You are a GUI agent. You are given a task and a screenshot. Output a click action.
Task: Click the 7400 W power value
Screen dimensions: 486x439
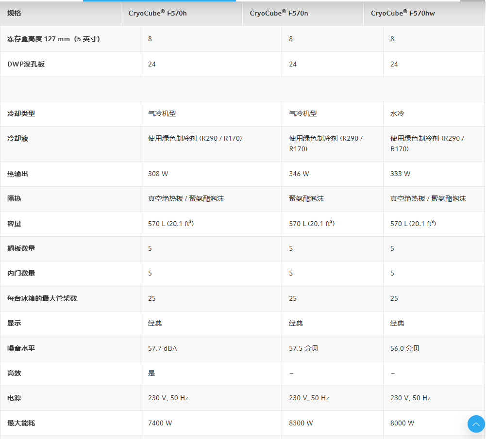[160, 423]
